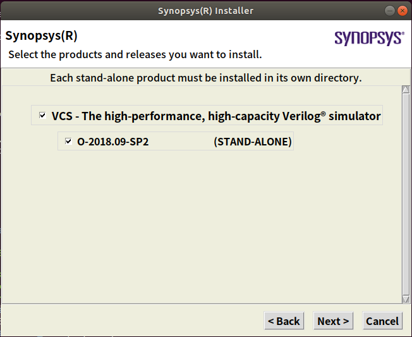Click the Synopsys(R) page heading
Viewport: 412px width, 337px height.
point(42,35)
